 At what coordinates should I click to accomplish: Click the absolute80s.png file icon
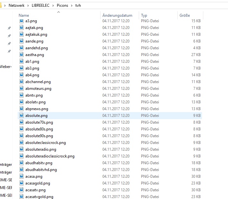(x=22, y=129)
